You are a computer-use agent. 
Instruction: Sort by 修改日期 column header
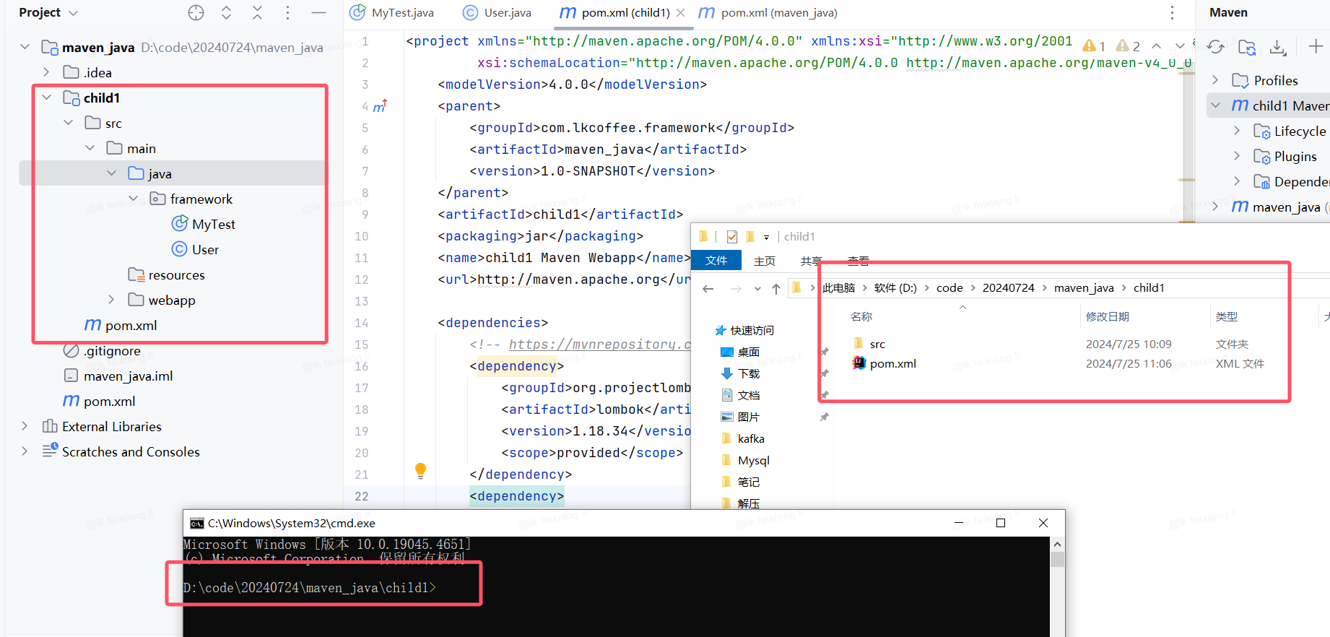click(x=1107, y=316)
